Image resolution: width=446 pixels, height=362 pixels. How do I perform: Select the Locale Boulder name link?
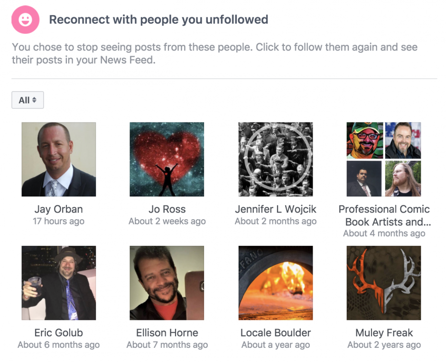pos(276,333)
